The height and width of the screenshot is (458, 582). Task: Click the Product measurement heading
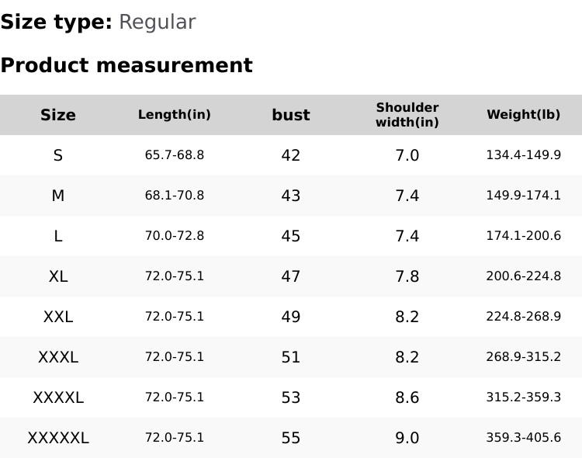tap(126, 65)
